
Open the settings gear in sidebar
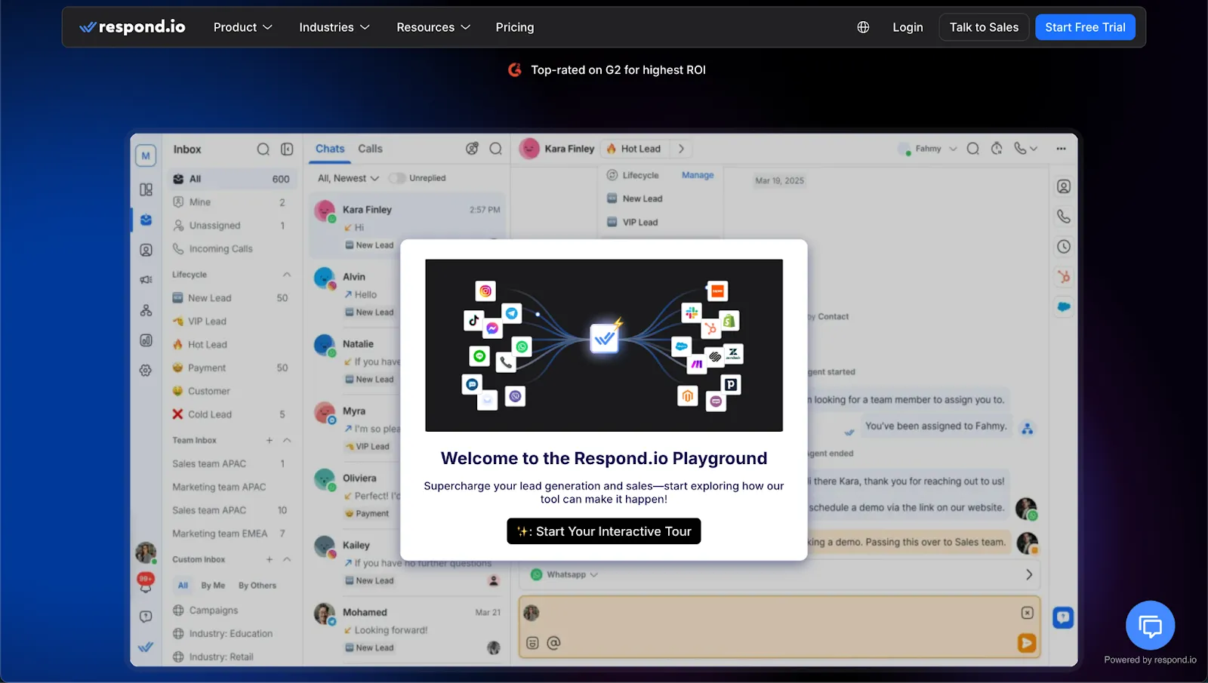click(146, 371)
